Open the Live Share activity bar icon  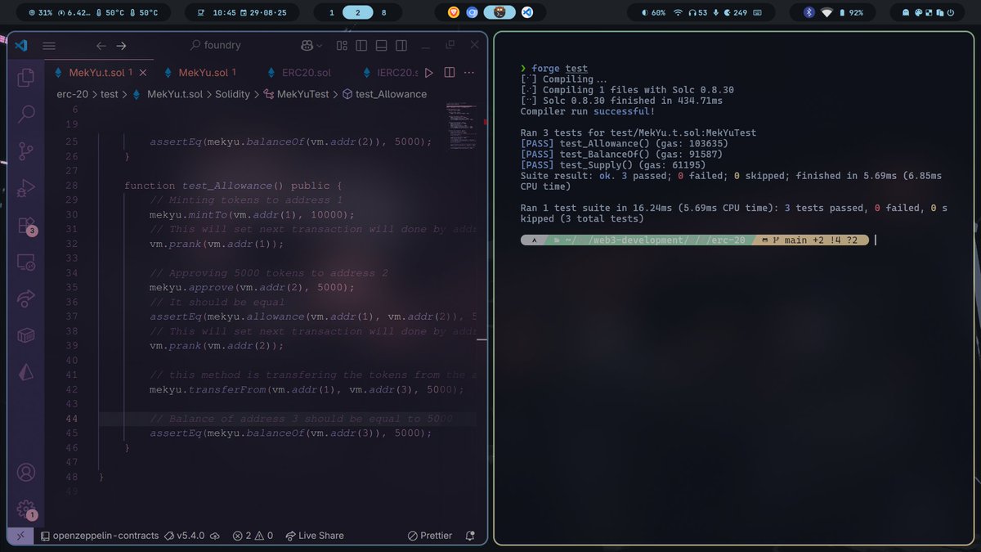[26, 298]
